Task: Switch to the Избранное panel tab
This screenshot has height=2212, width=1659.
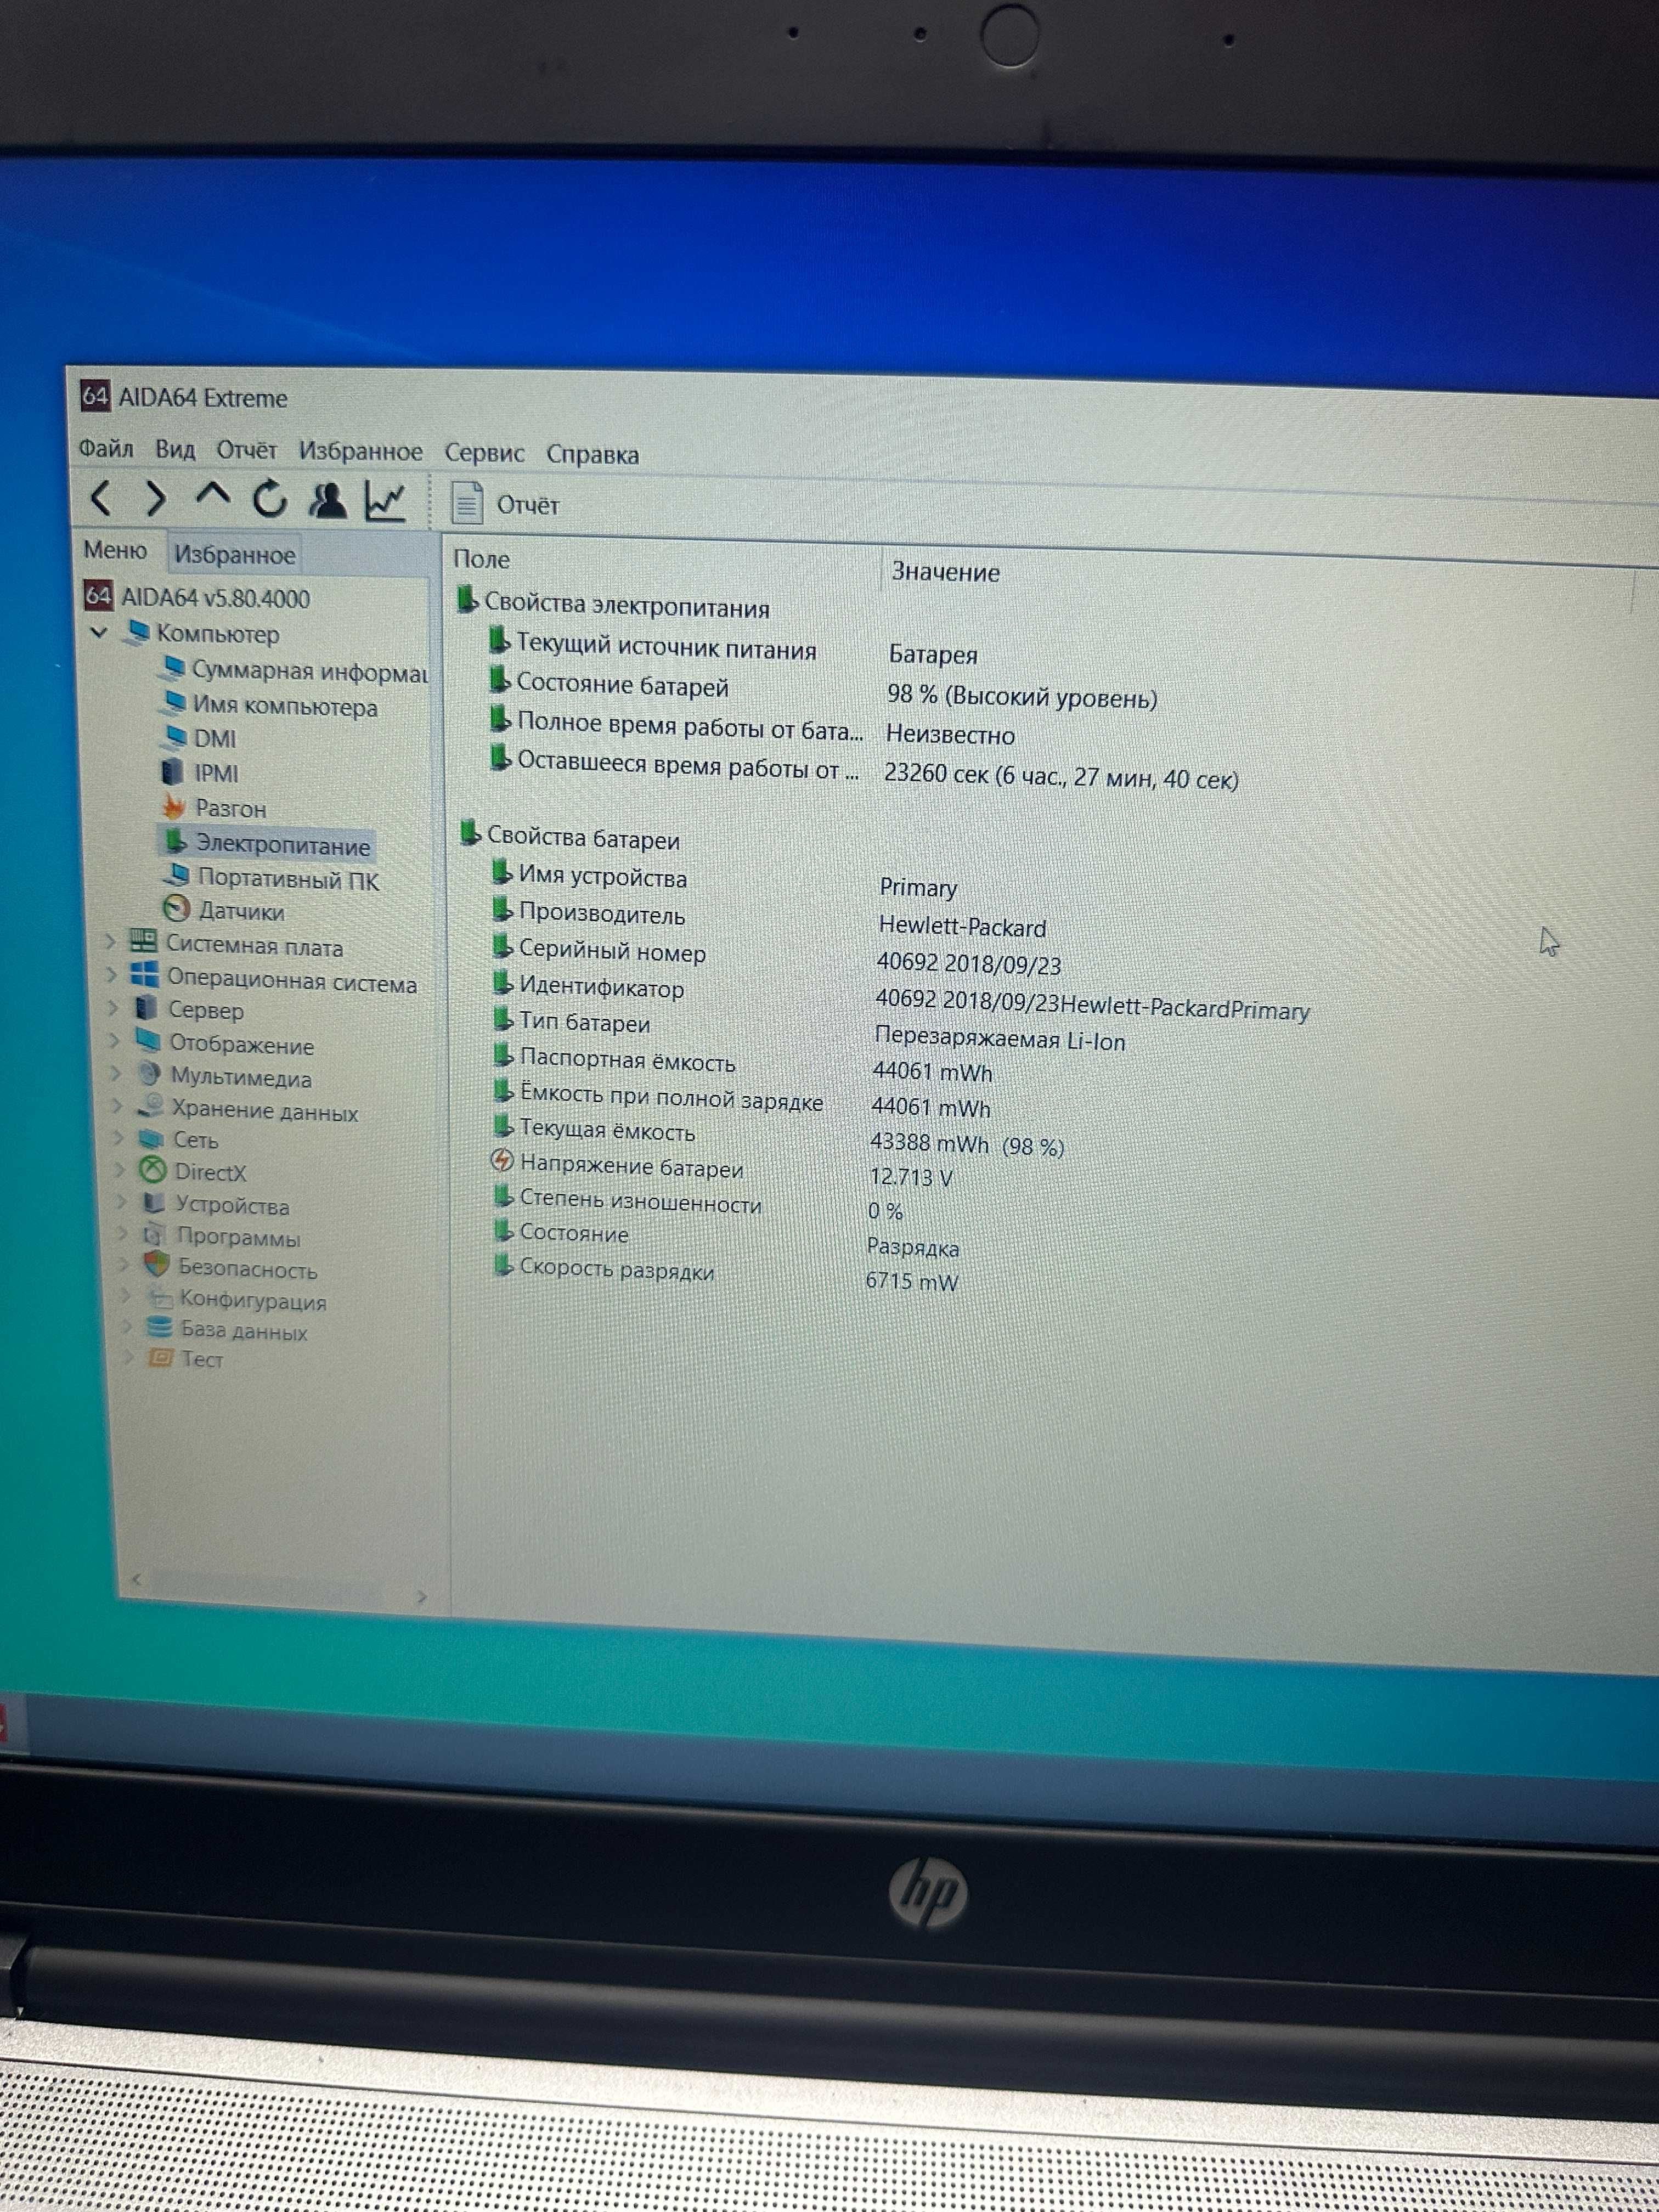Action: tap(234, 554)
